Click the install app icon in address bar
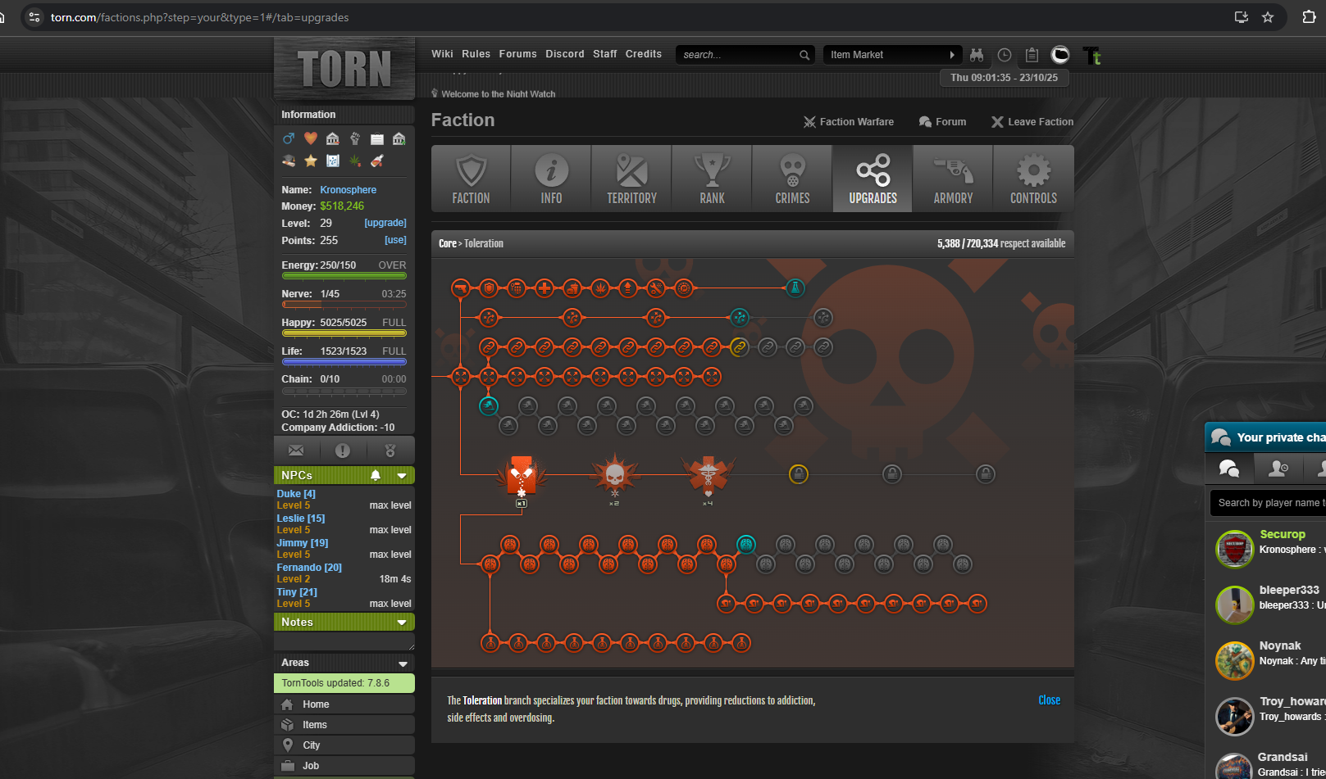Screen dimensions: 1326x779 coord(1242,17)
